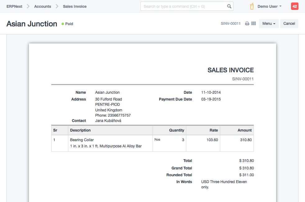Navigate to Accounts breadcrumb
305x202 pixels.
43,6
